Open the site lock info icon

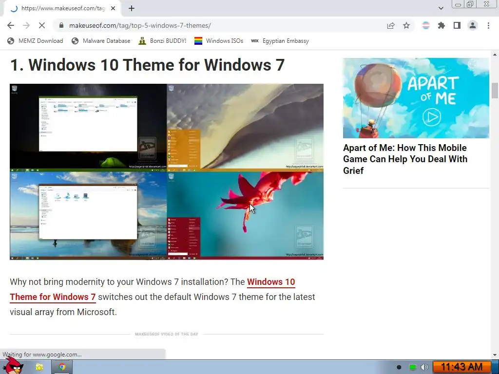click(x=61, y=25)
